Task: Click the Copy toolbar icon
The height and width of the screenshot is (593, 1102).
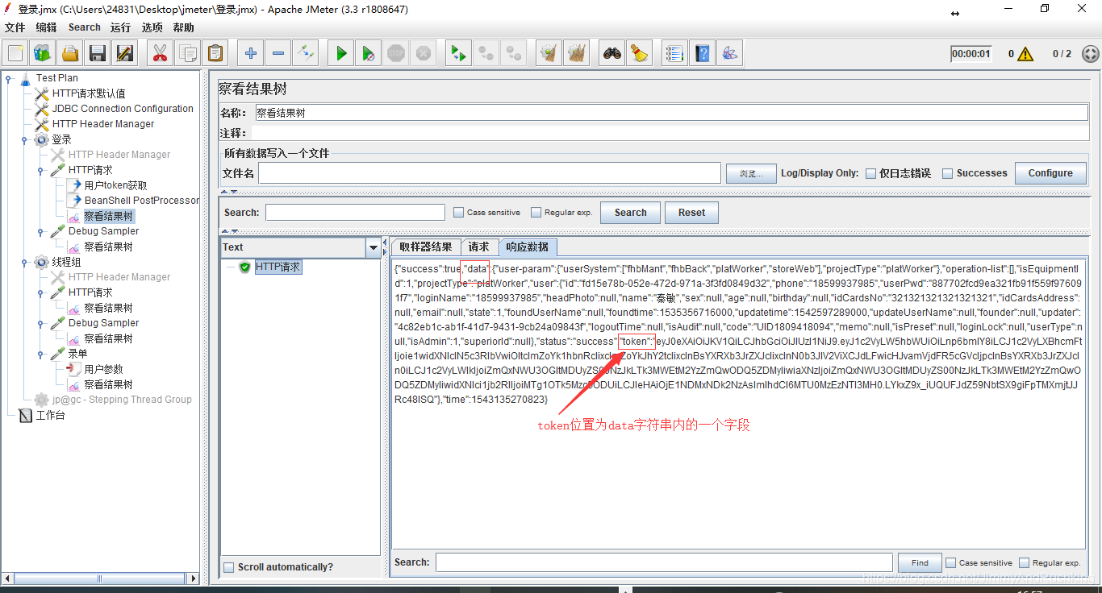Action: (187, 54)
